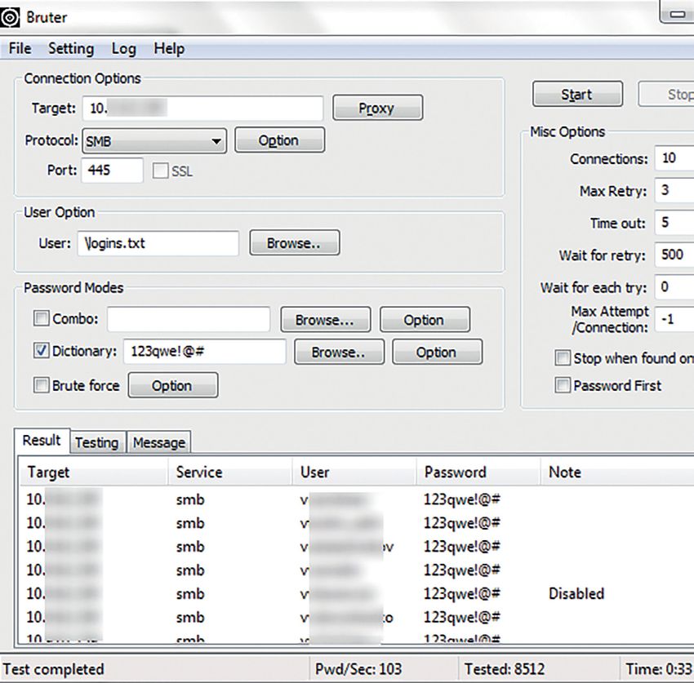Sort results by the User column header
This screenshot has height=683, width=694.
click(x=354, y=472)
